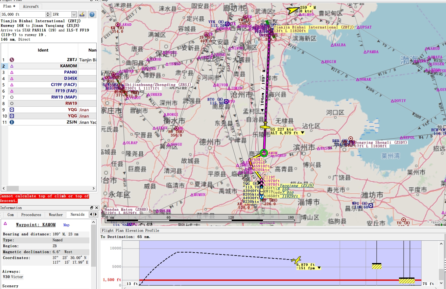Select row header number 11
The width and height of the screenshot is (446, 289).
4,122
